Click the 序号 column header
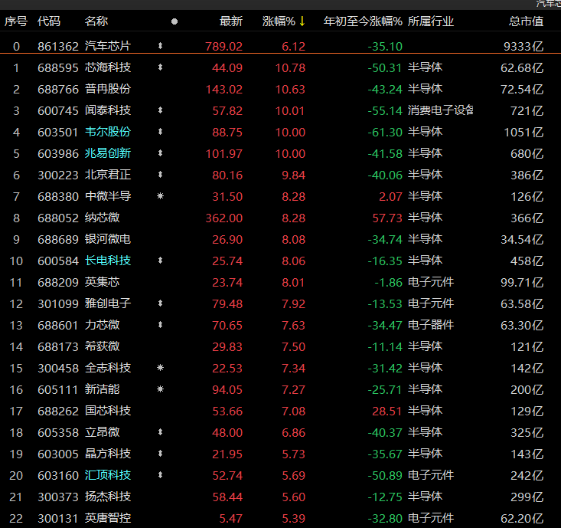 (16, 21)
